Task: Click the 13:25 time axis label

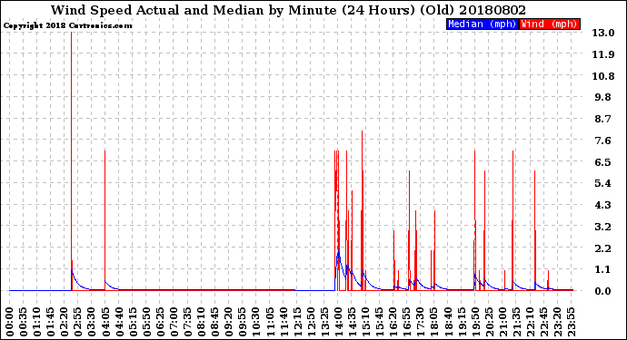Action: click(325, 322)
